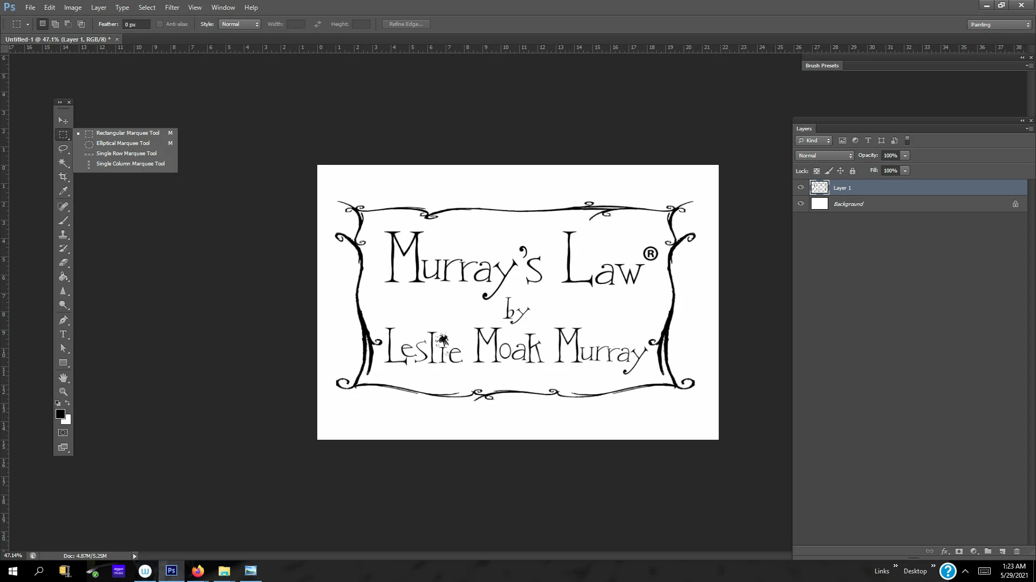Open the layer blend mode dropdown
The height and width of the screenshot is (582, 1036).
coord(824,156)
